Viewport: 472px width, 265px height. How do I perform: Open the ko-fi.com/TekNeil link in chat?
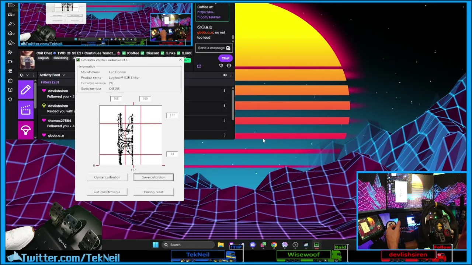[209, 15]
